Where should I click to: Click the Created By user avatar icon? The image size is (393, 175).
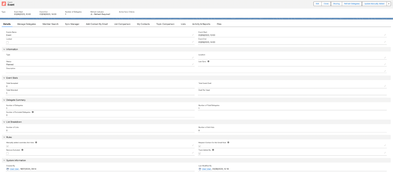[x=8, y=169]
